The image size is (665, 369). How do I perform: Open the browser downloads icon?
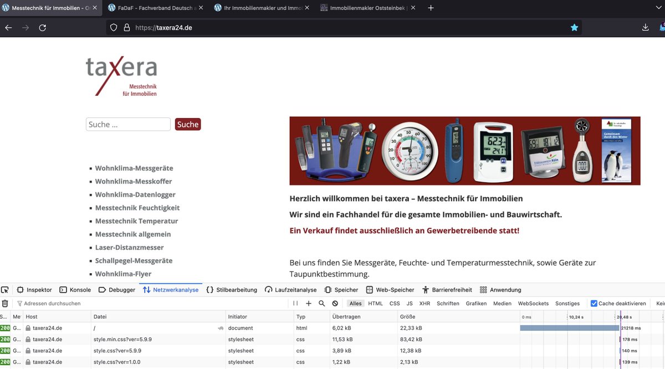(645, 28)
